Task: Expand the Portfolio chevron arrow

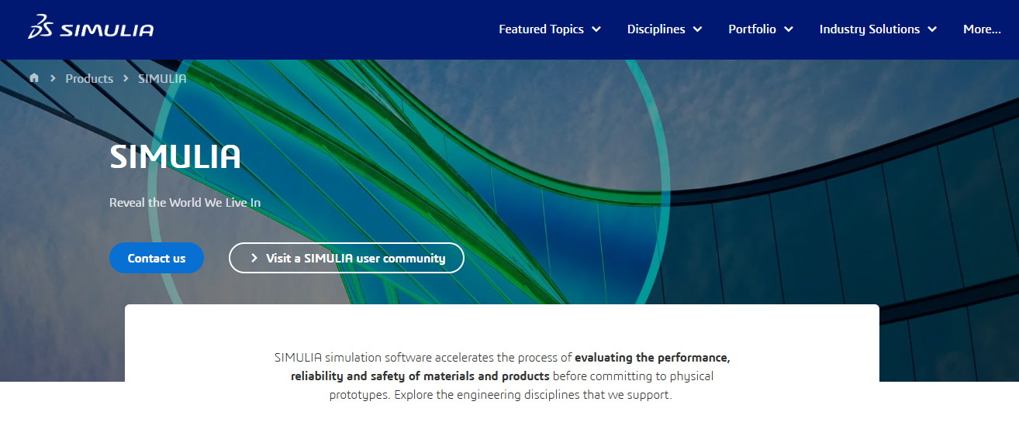Action: click(x=789, y=29)
